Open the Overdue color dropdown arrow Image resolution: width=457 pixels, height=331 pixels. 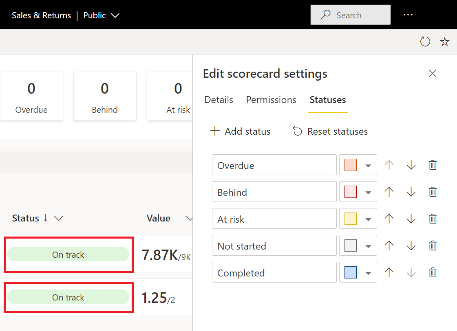(368, 166)
